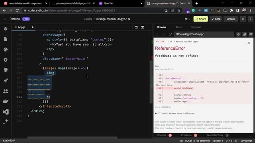Open preview in new window icon
Screen dimensions: 255x143
(x=251, y=34)
